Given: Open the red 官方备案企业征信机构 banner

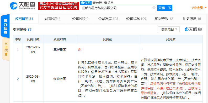Looking at the screenshot, I should [x=58, y=6].
